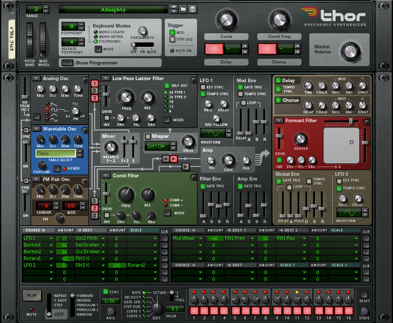This screenshot has width=393, height=323.
Task: Toggle LFO 1 Tempo Sync
Action: (203, 94)
